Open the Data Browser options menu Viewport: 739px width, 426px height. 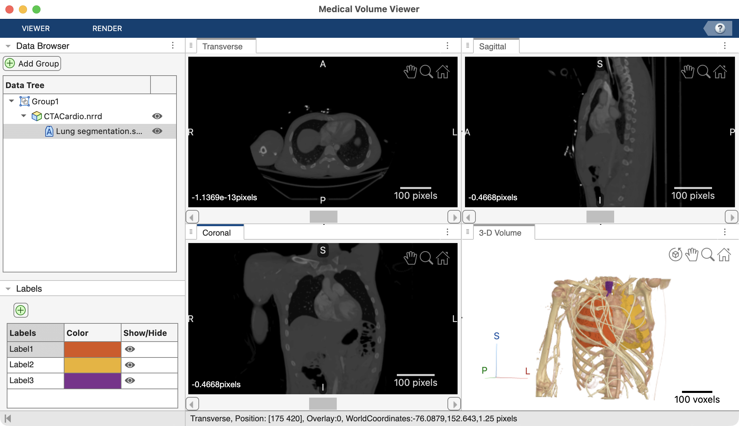(x=173, y=45)
